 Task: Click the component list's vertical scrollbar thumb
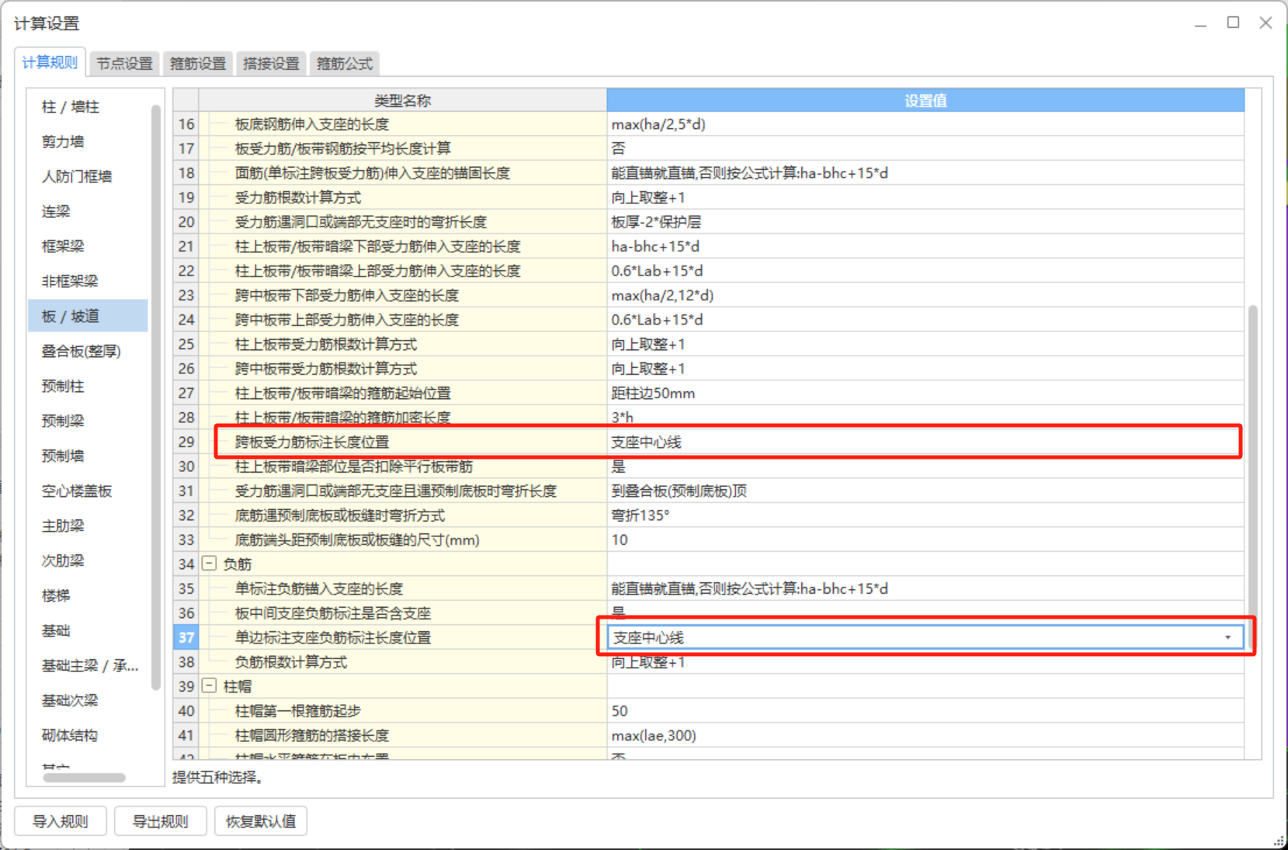[x=155, y=397]
